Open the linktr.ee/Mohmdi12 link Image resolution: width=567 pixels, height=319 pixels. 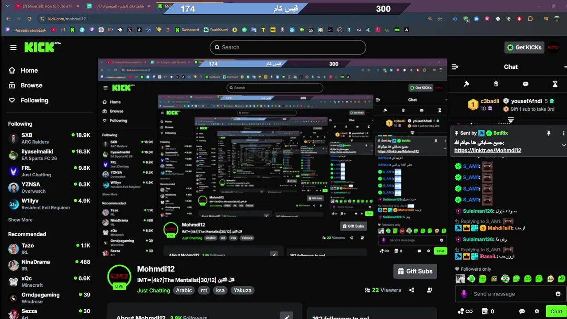pyautogui.click(x=488, y=150)
